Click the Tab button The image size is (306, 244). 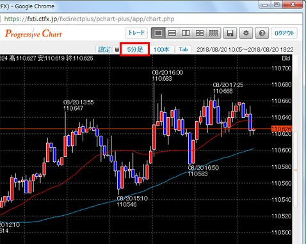pos(183,49)
